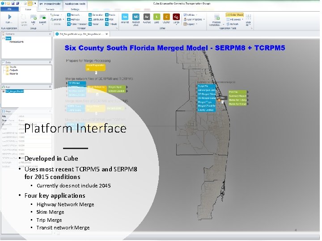Click the save icon in quick access toolbar
Screen dimensions: 322x241
point(13,4)
